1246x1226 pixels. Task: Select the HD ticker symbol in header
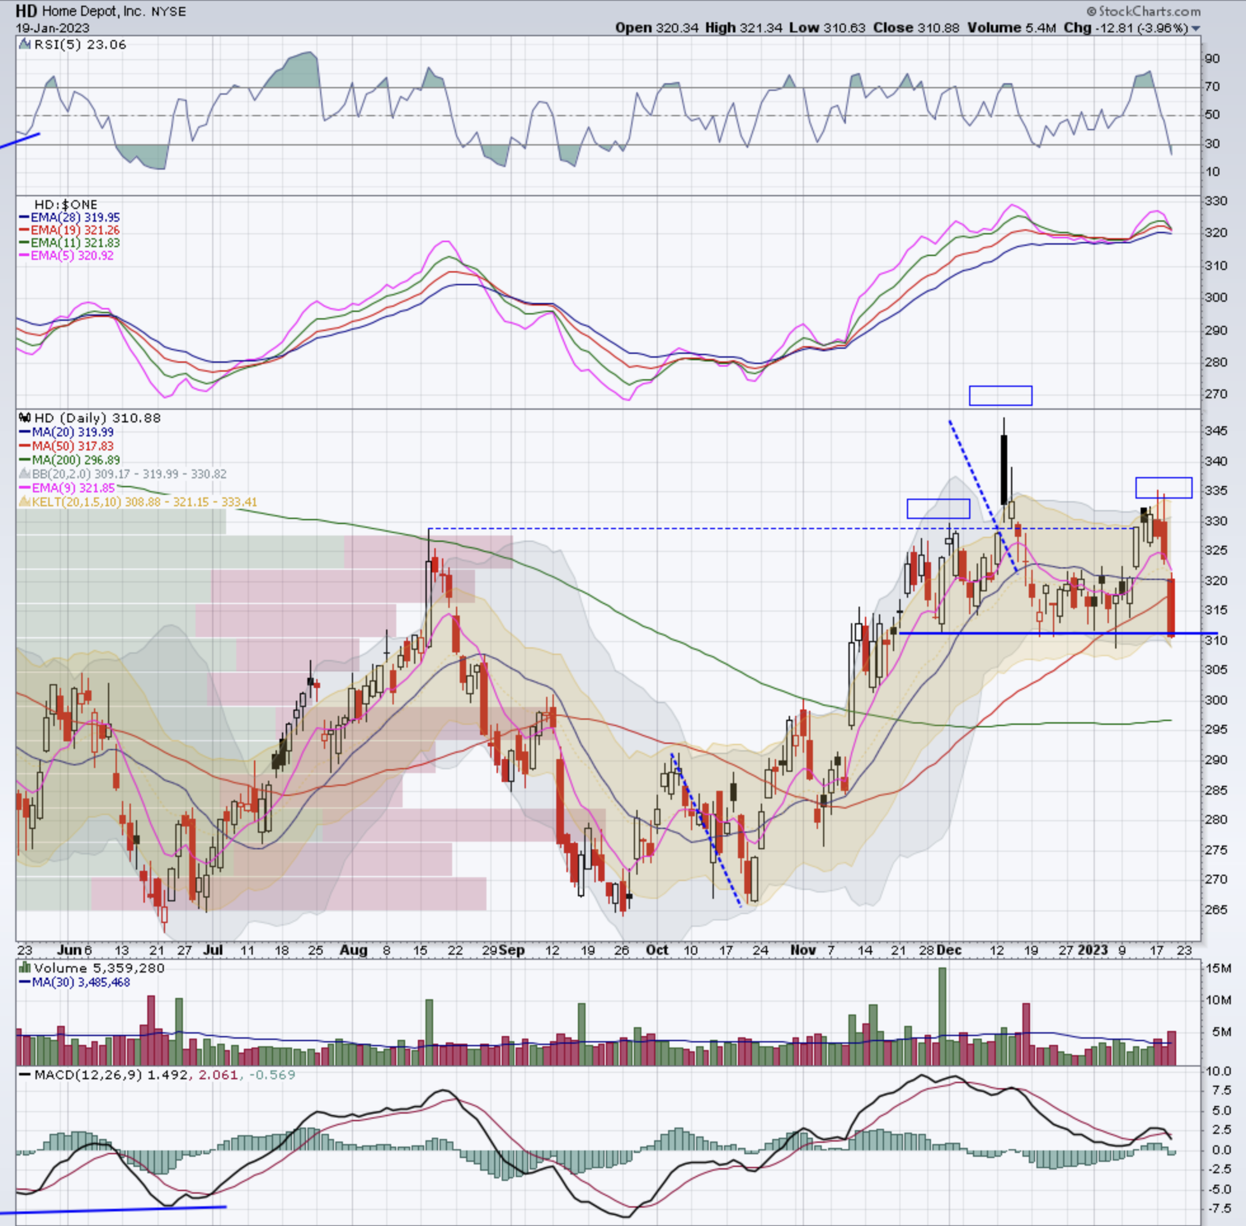[x=27, y=11]
